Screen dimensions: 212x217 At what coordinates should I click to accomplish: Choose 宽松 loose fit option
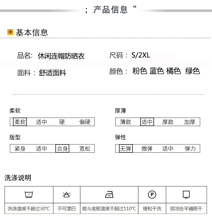85,148
